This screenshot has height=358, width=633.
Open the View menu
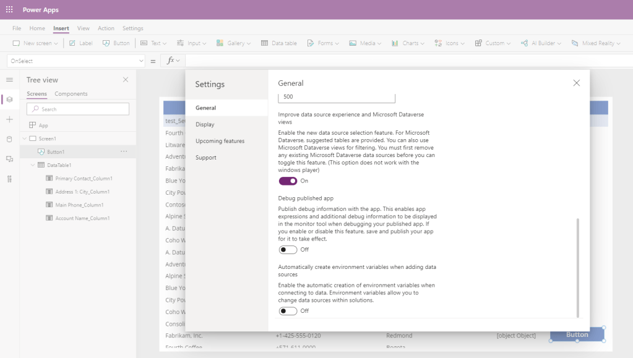[x=83, y=28]
